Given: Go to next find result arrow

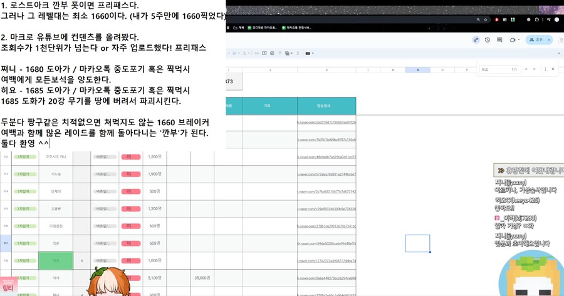Looking at the screenshot, I should (x=535, y=69).
